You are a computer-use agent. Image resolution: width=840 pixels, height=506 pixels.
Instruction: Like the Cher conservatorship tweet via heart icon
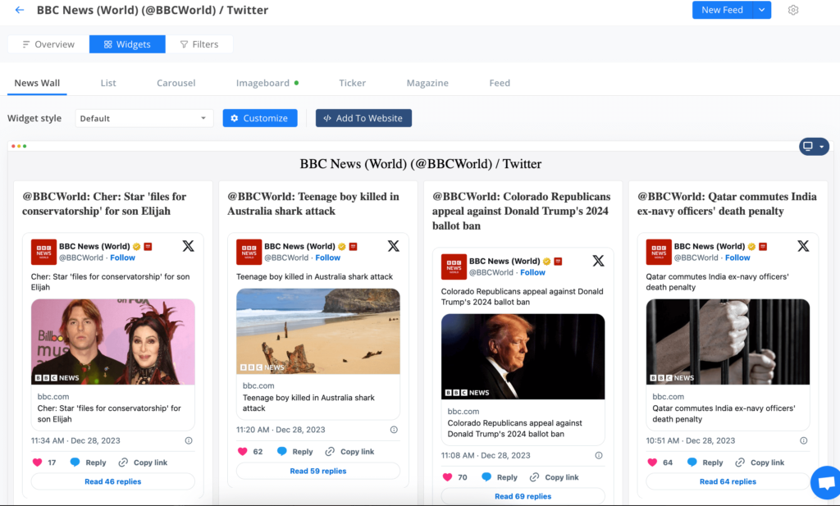click(x=39, y=462)
